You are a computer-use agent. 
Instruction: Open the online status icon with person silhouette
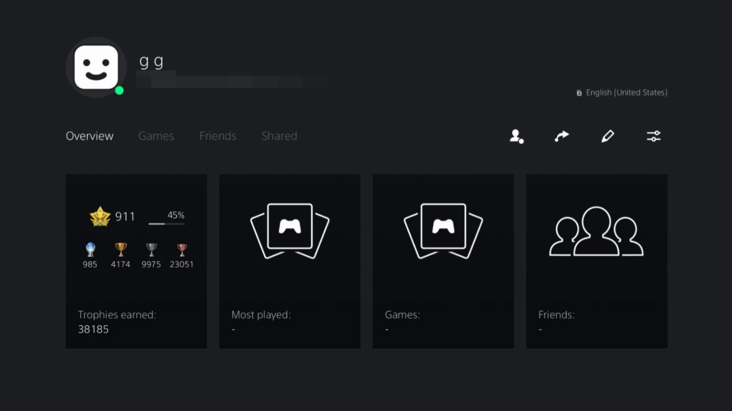pyautogui.click(x=517, y=136)
